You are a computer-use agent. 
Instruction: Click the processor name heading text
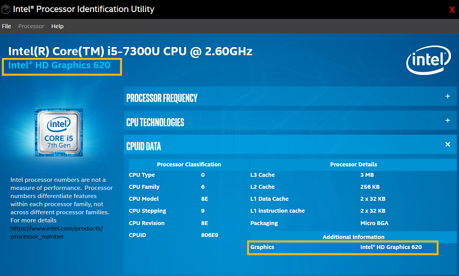[x=130, y=51]
